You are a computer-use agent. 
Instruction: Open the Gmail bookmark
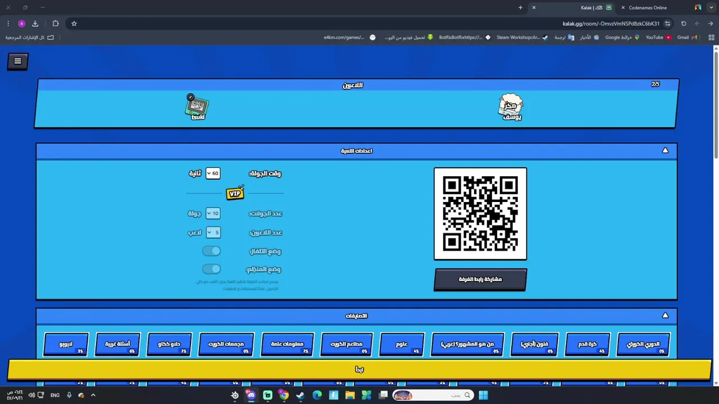[687, 38]
